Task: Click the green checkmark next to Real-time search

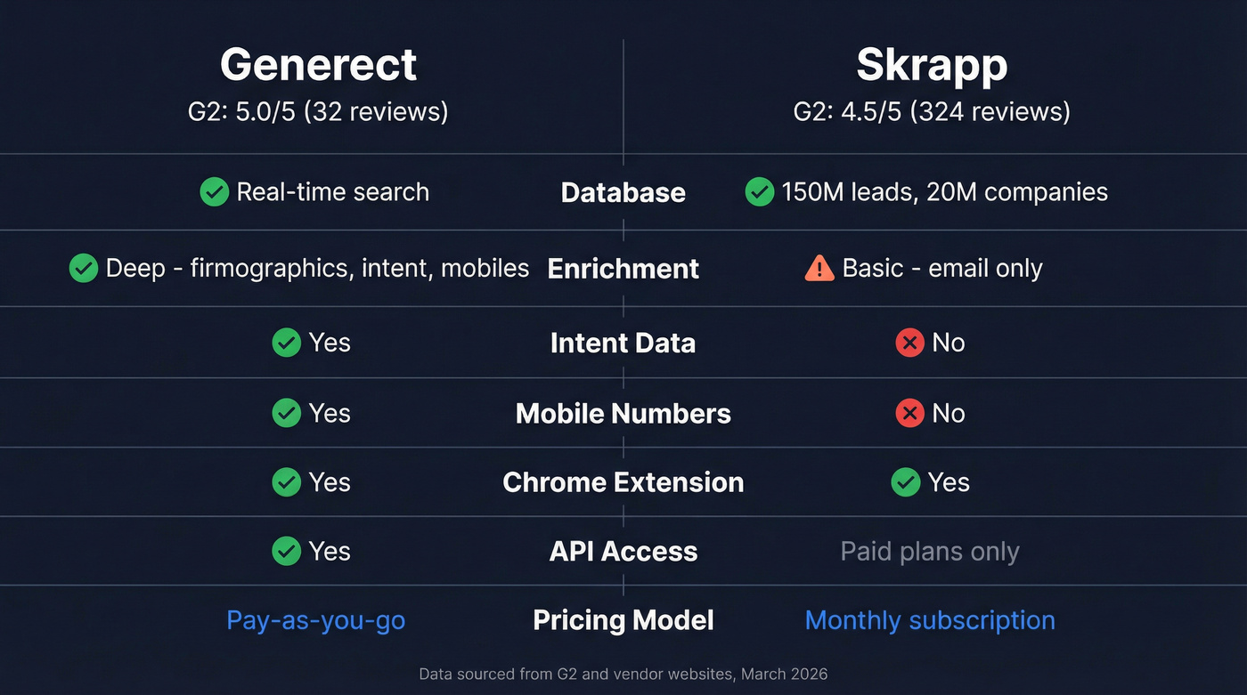Action: click(x=215, y=192)
